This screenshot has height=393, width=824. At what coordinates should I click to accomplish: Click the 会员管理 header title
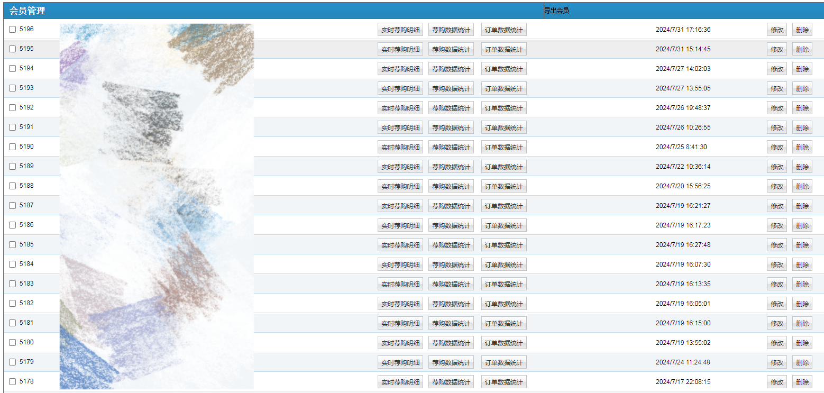[x=27, y=11]
